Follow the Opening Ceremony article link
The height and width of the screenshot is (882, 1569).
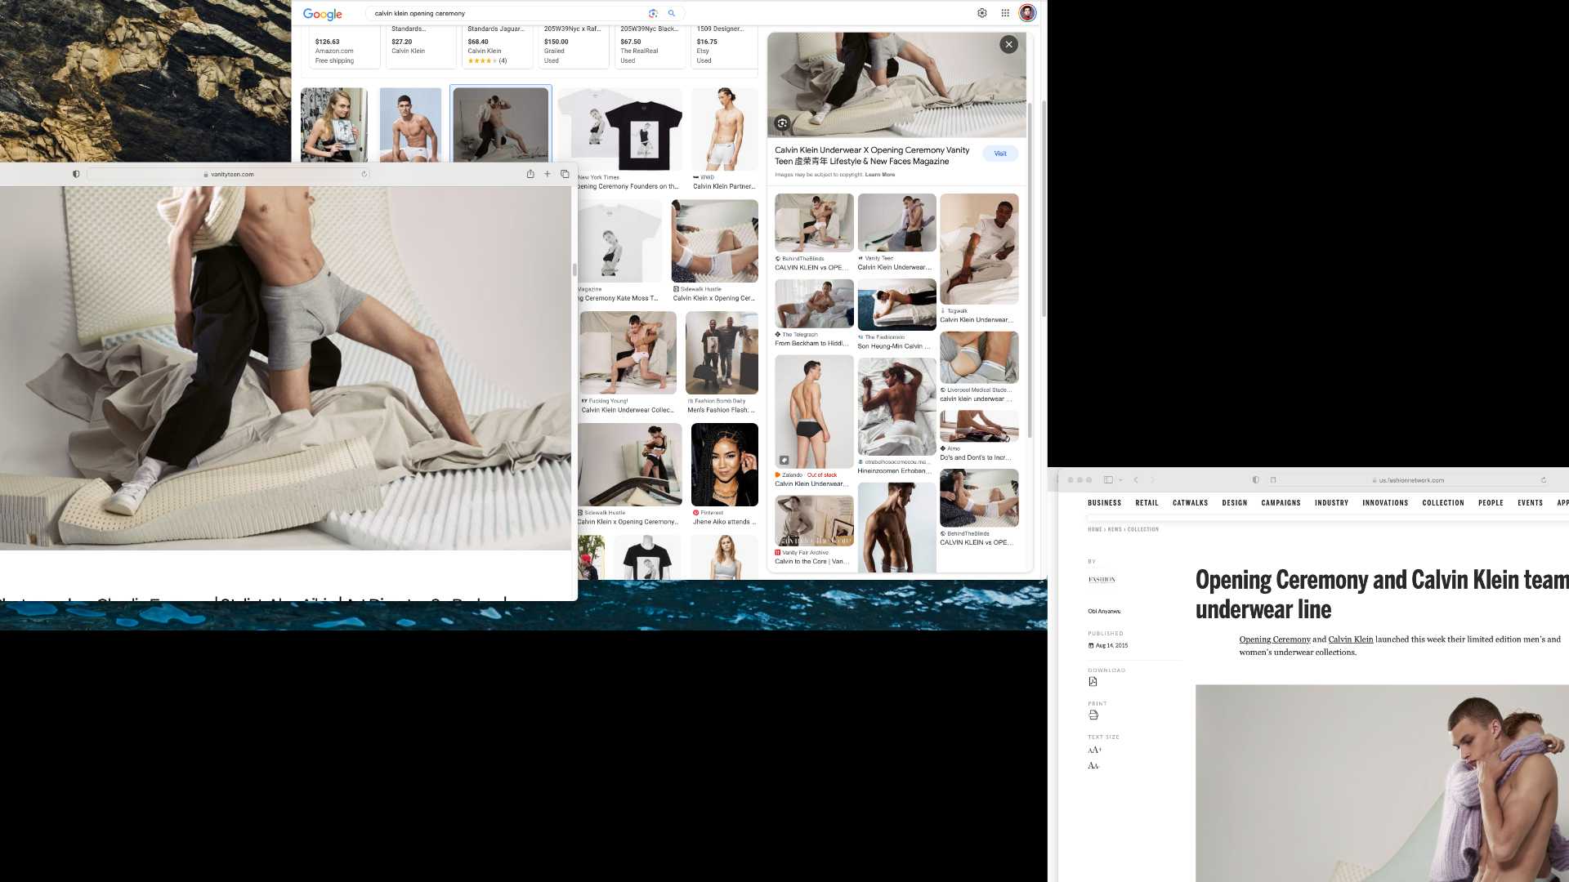click(x=1275, y=639)
